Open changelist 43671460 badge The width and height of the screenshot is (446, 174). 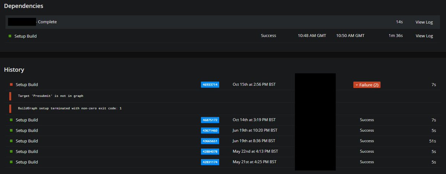coord(210,131)
